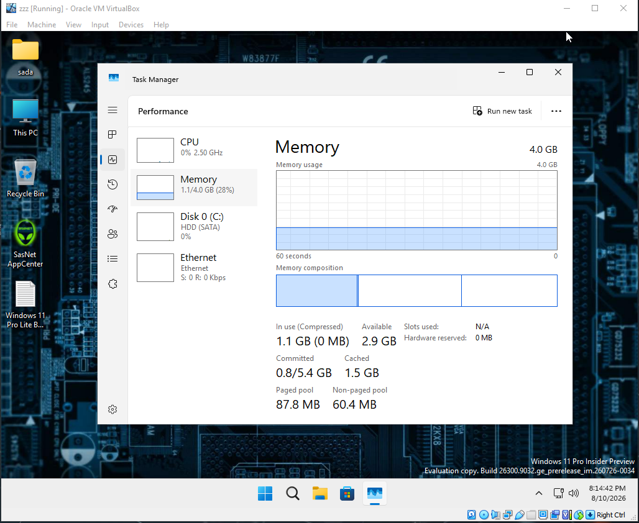639x523 pixels.
Task: Select Disk 0 (C:) performance item
Action: pyautogui.click(x=194, y=227)
